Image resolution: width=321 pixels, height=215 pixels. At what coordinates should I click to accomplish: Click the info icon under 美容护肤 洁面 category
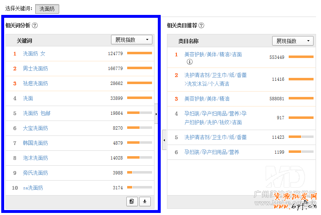pos(190,62)
